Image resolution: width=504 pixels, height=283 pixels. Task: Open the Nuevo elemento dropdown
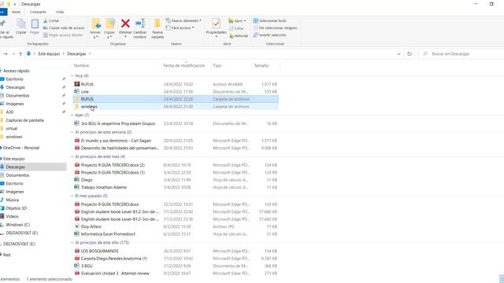pyautogui.click(x=183, y=20)
